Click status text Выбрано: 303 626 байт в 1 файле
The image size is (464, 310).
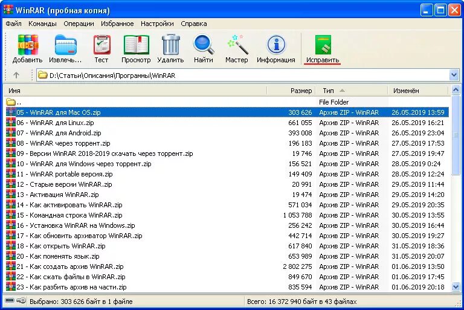pyautogui.click(x=81, y=302)
